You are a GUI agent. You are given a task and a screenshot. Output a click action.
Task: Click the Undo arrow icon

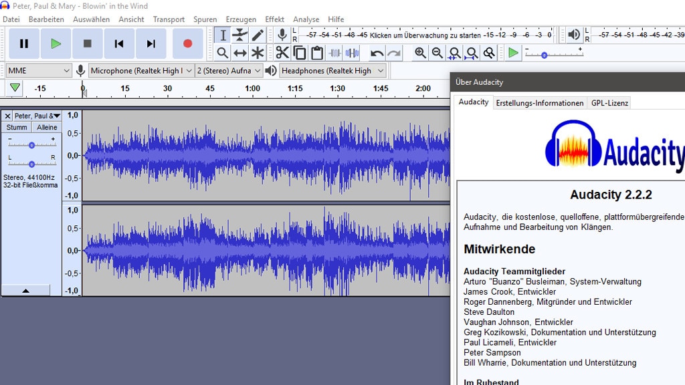pyautogui.click(x=377, y=52)
